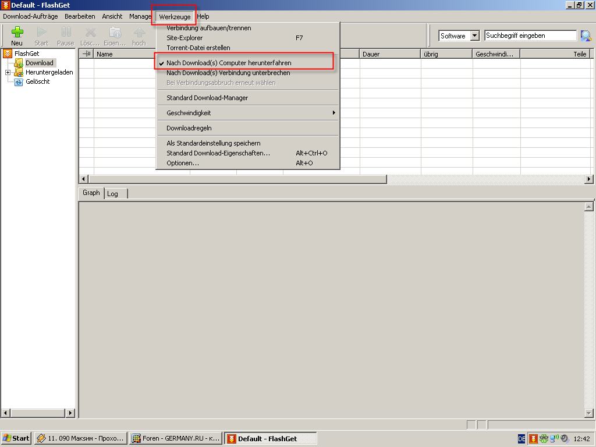Screen dimensions: 596x447
Task: Choose Verbindung aufbauen/trennen menu entry
Action: (x=248, y=28)
